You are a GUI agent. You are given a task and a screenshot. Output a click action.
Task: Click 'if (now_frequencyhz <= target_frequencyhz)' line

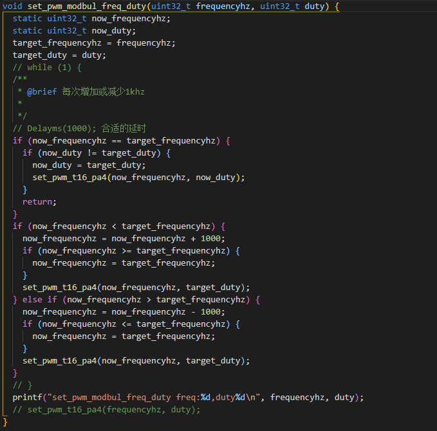coord(131,324)
